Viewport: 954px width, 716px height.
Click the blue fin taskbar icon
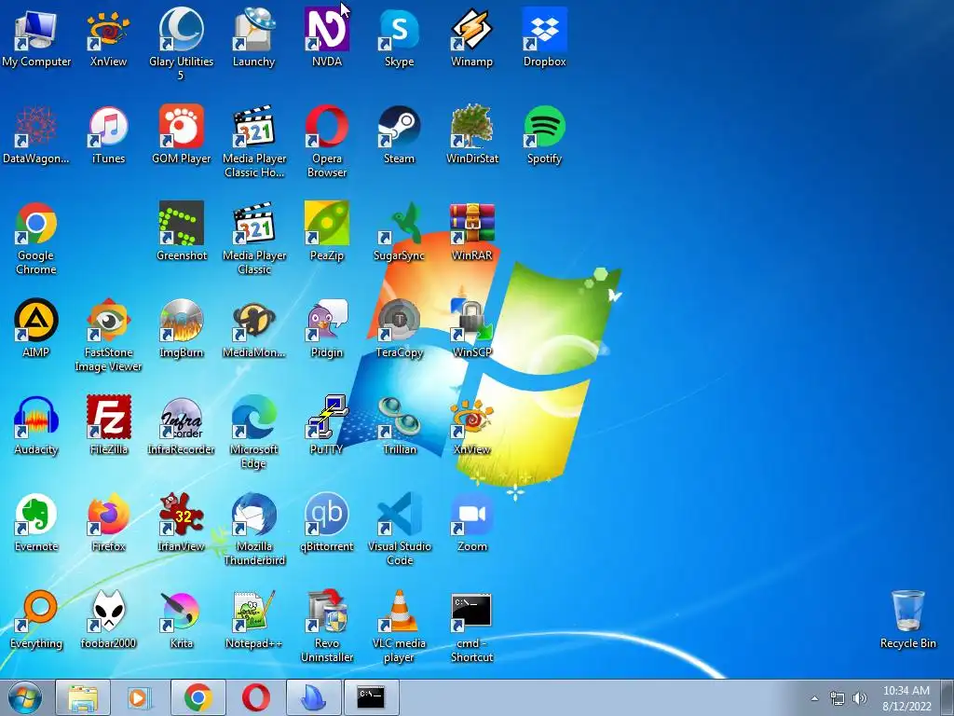[x=313, y=697]
